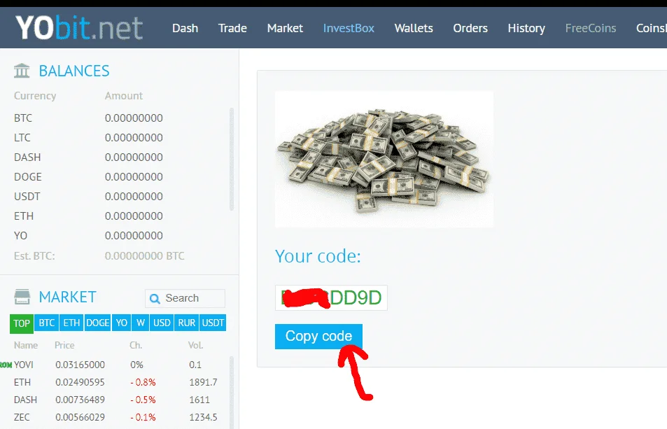667x429 pixels.
Task: Select the YO balance row
Action: (88, 235)
